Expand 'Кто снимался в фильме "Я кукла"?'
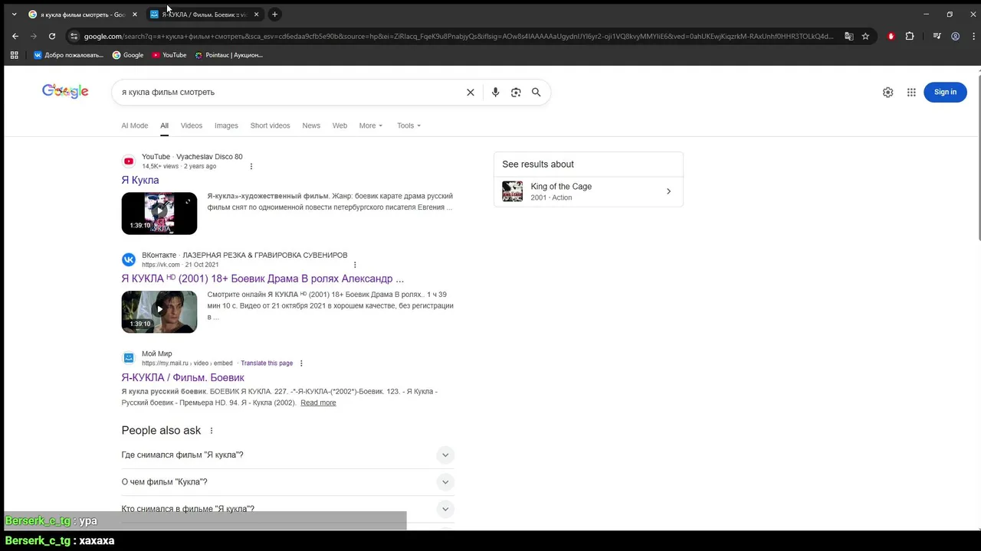 [287, 509]
